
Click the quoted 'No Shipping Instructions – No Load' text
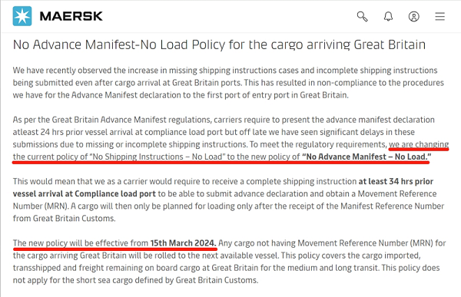158,157
